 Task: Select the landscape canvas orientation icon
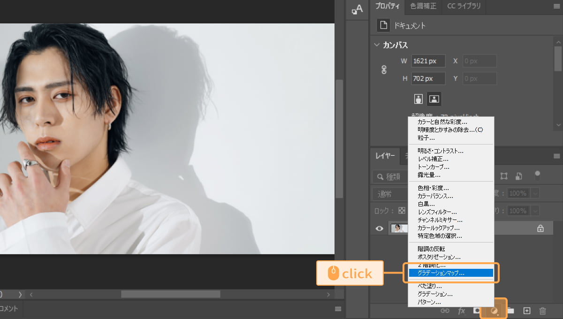click(x=434, y=99)
